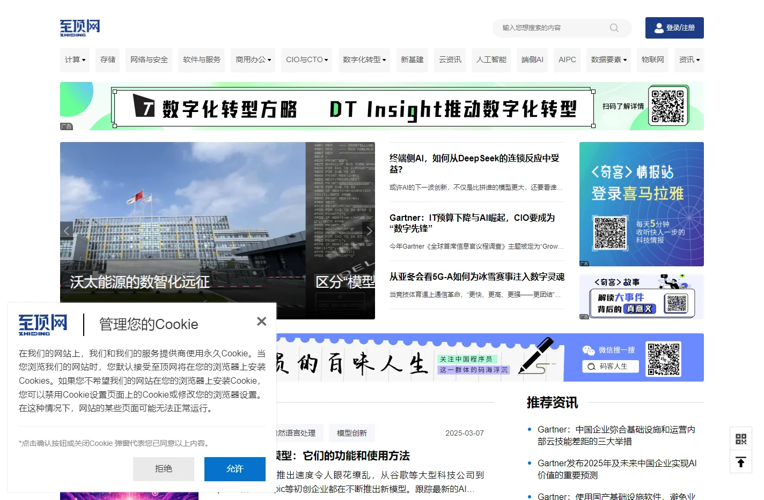
Task: Expand the 商用办公 dropdown menu
Action: pyautogui.click(x=253, y=60)
